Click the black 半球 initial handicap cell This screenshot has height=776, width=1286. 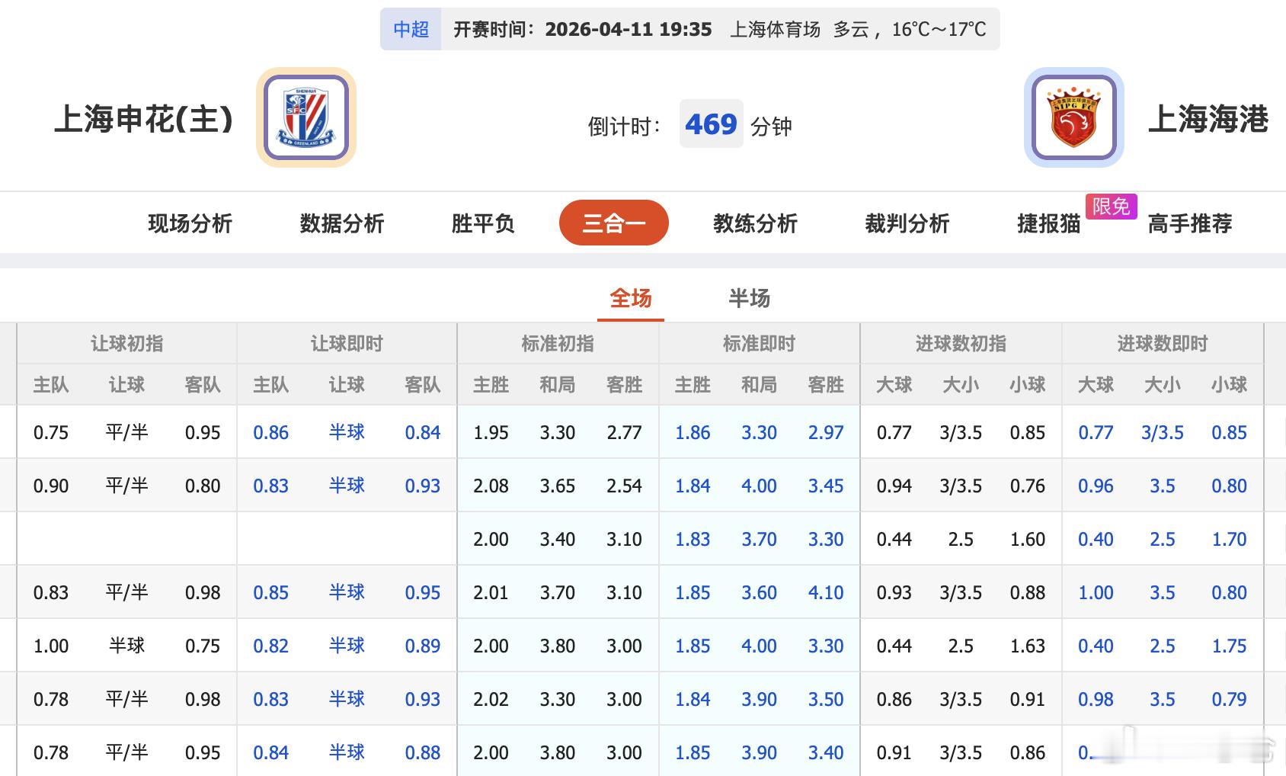click(126, 646)
